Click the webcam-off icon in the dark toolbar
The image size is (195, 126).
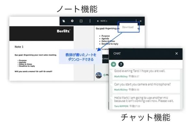coord(64,21)
